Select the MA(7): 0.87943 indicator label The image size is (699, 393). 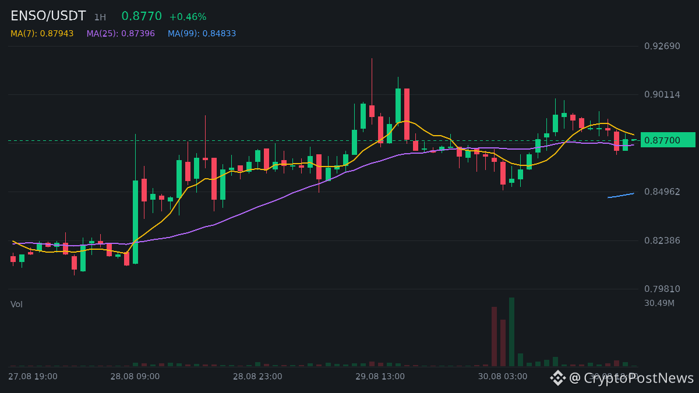(42, 34)
